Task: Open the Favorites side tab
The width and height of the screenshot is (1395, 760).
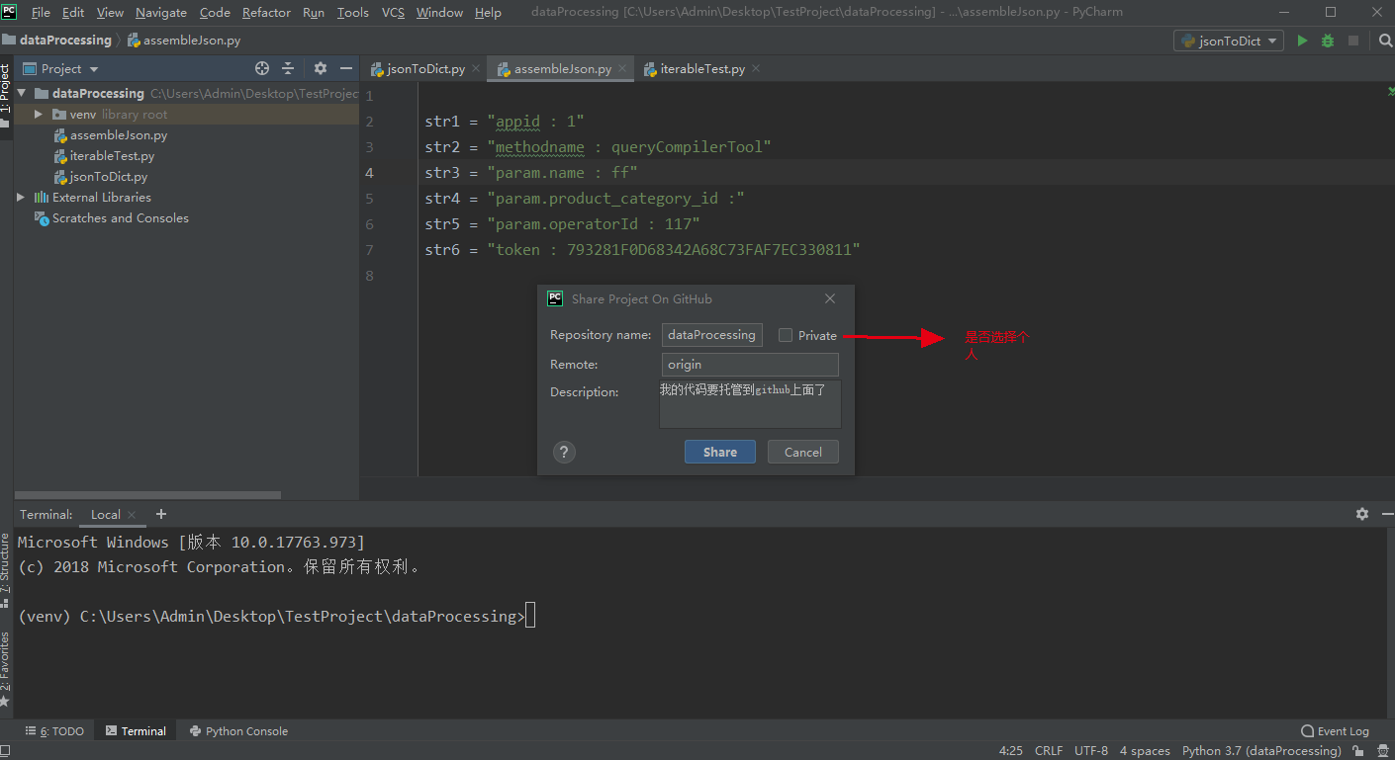Action: (6, 669)
